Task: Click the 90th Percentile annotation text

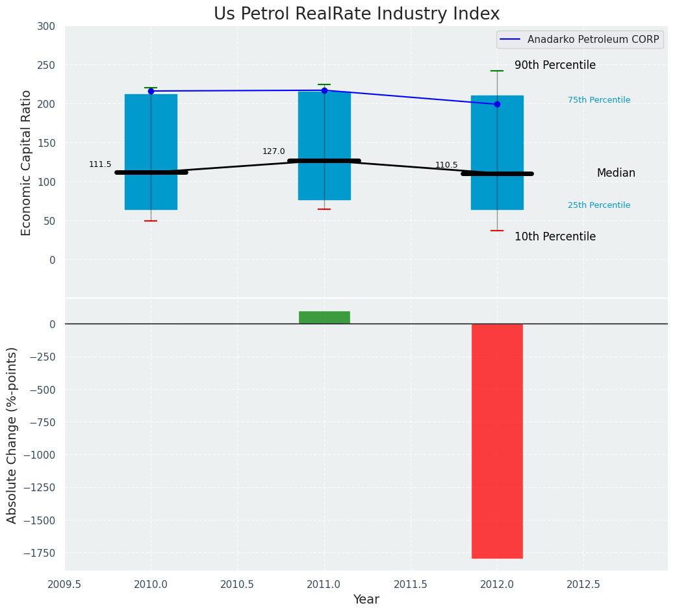Action: (555, 65)
